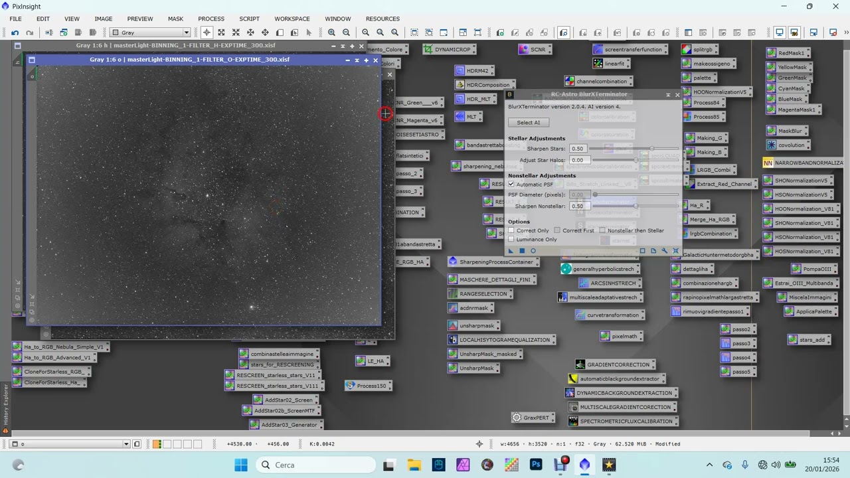Viewport: 850px width, 478px height.
Task: Click the BlurXTerminator New Instance triangle
Action: [511, 251]
